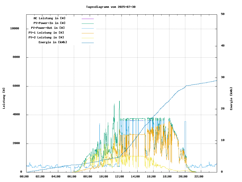Click the purple AC Leistung legend line
This screenshot has width=242, height=182.
pos(87,19)
